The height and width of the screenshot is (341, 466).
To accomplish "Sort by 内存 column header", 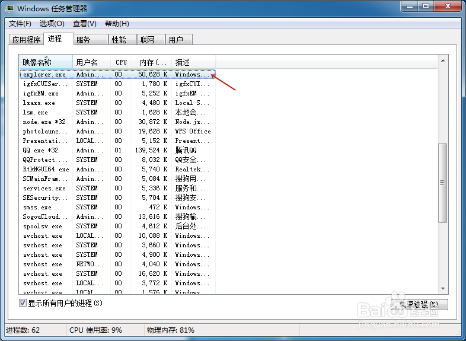I will [151, 62].
